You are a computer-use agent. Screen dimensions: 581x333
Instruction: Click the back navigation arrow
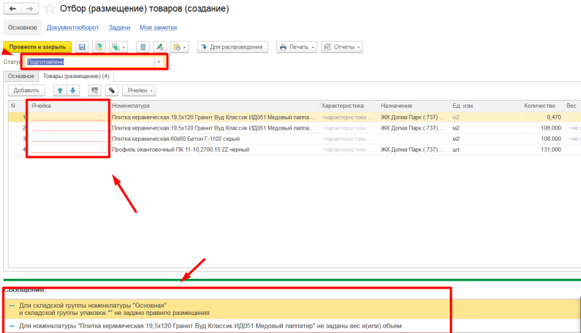click(x=12, y=9)
